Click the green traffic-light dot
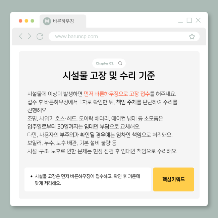Image resolution: width=218 pixels, height=218 pixels. point(33,21)
